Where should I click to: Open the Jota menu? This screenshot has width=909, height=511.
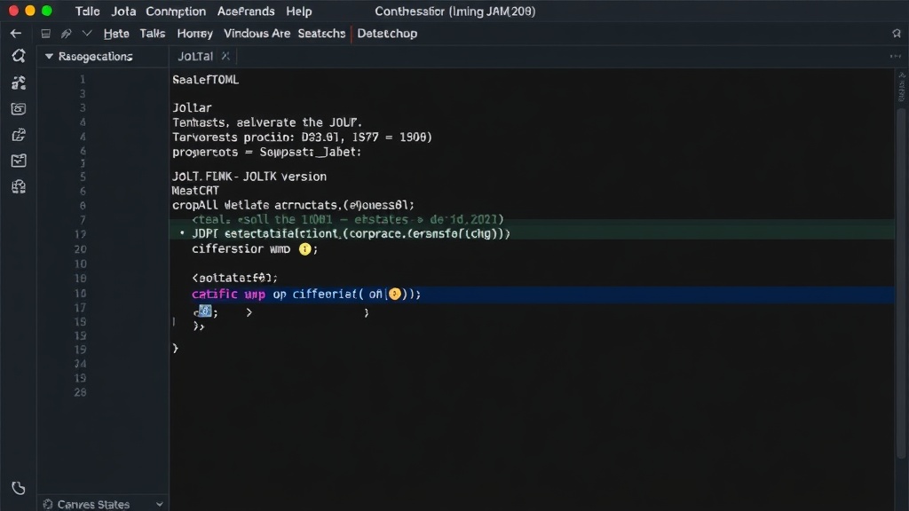[123, 11]
